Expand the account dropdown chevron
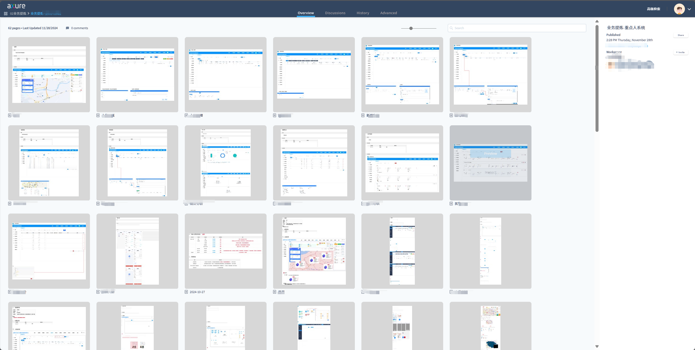The image size is (695, 350). 689,9
